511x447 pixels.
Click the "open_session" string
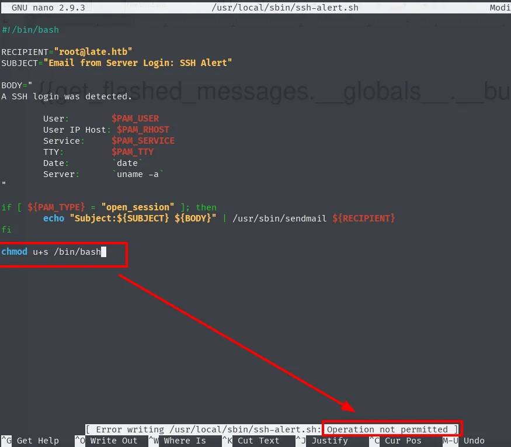click(x=137, y=207)
